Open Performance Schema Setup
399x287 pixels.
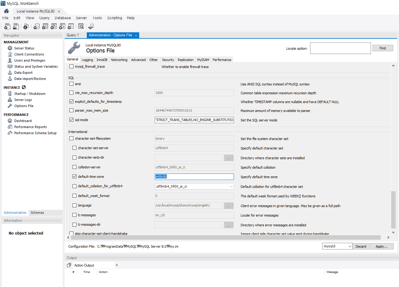pos(35,133)
